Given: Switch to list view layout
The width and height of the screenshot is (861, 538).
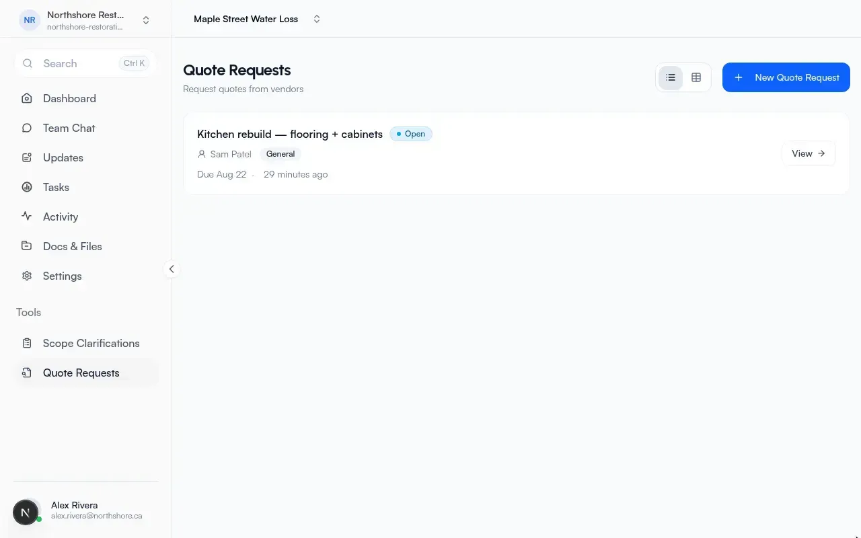Looking at the screenshot, I should pyautogui.click(x=671, y=77).
